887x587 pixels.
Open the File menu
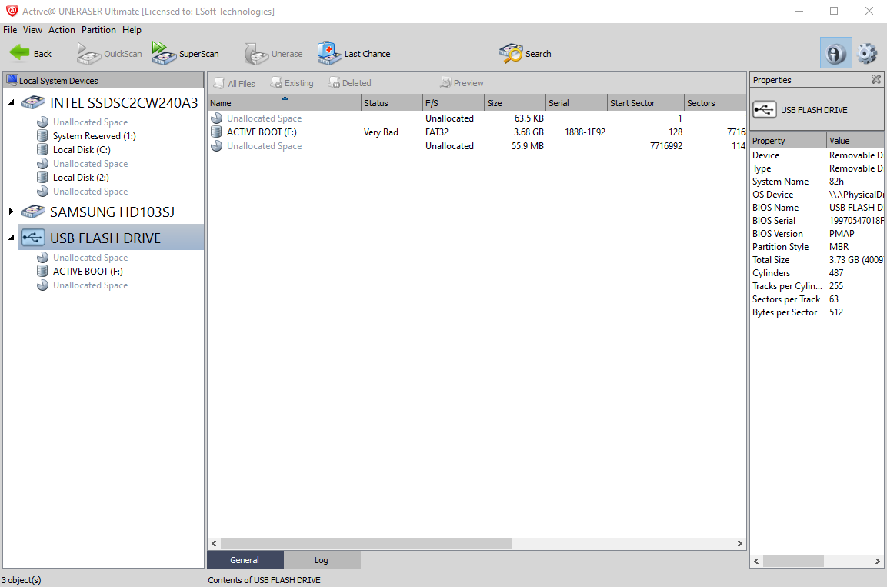[10, 30]
